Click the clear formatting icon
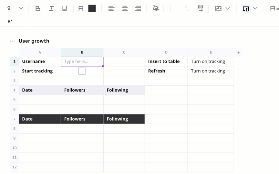Viewport: 279px width, 174px height. pyautogui.click(x=274, y=8)
